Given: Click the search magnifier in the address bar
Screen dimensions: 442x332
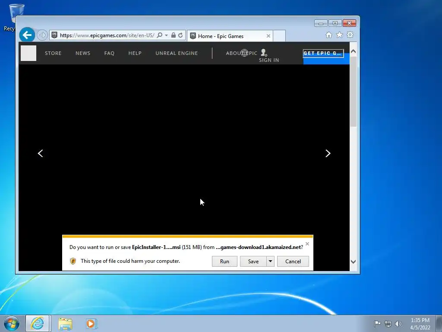Looking at the screenshot, I should [x=160, y=35].
